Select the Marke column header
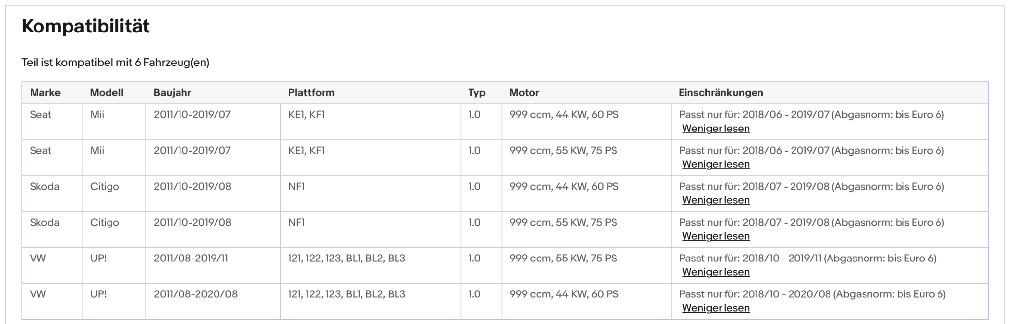 (45, 93)
